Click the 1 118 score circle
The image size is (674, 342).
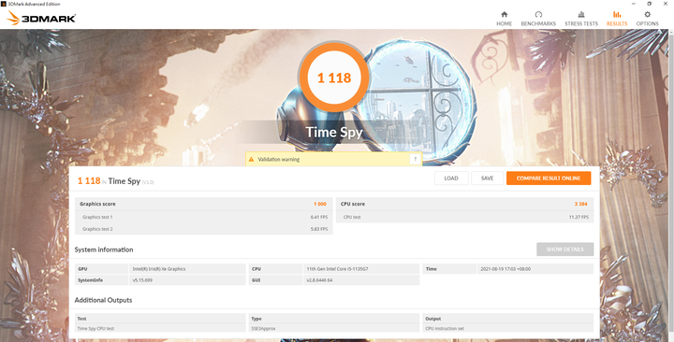click(x=334, y=78)
